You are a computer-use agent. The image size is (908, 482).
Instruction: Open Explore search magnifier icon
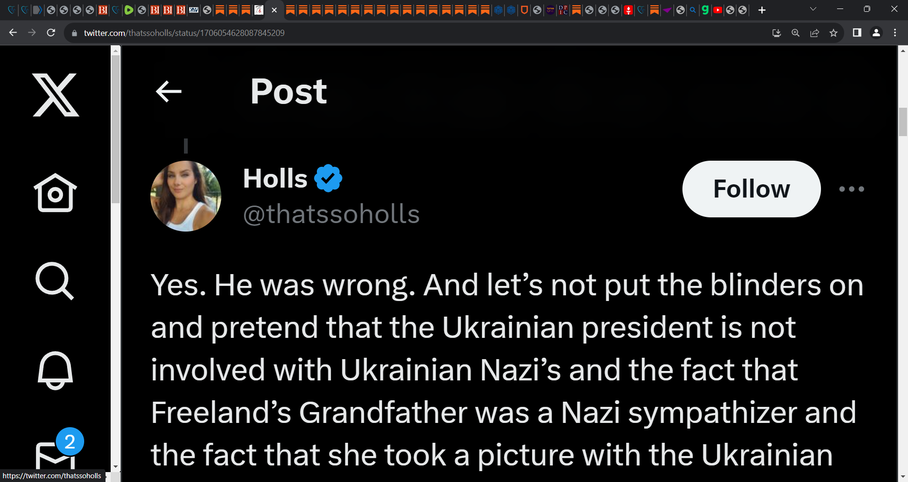click(x=55, y=281)
